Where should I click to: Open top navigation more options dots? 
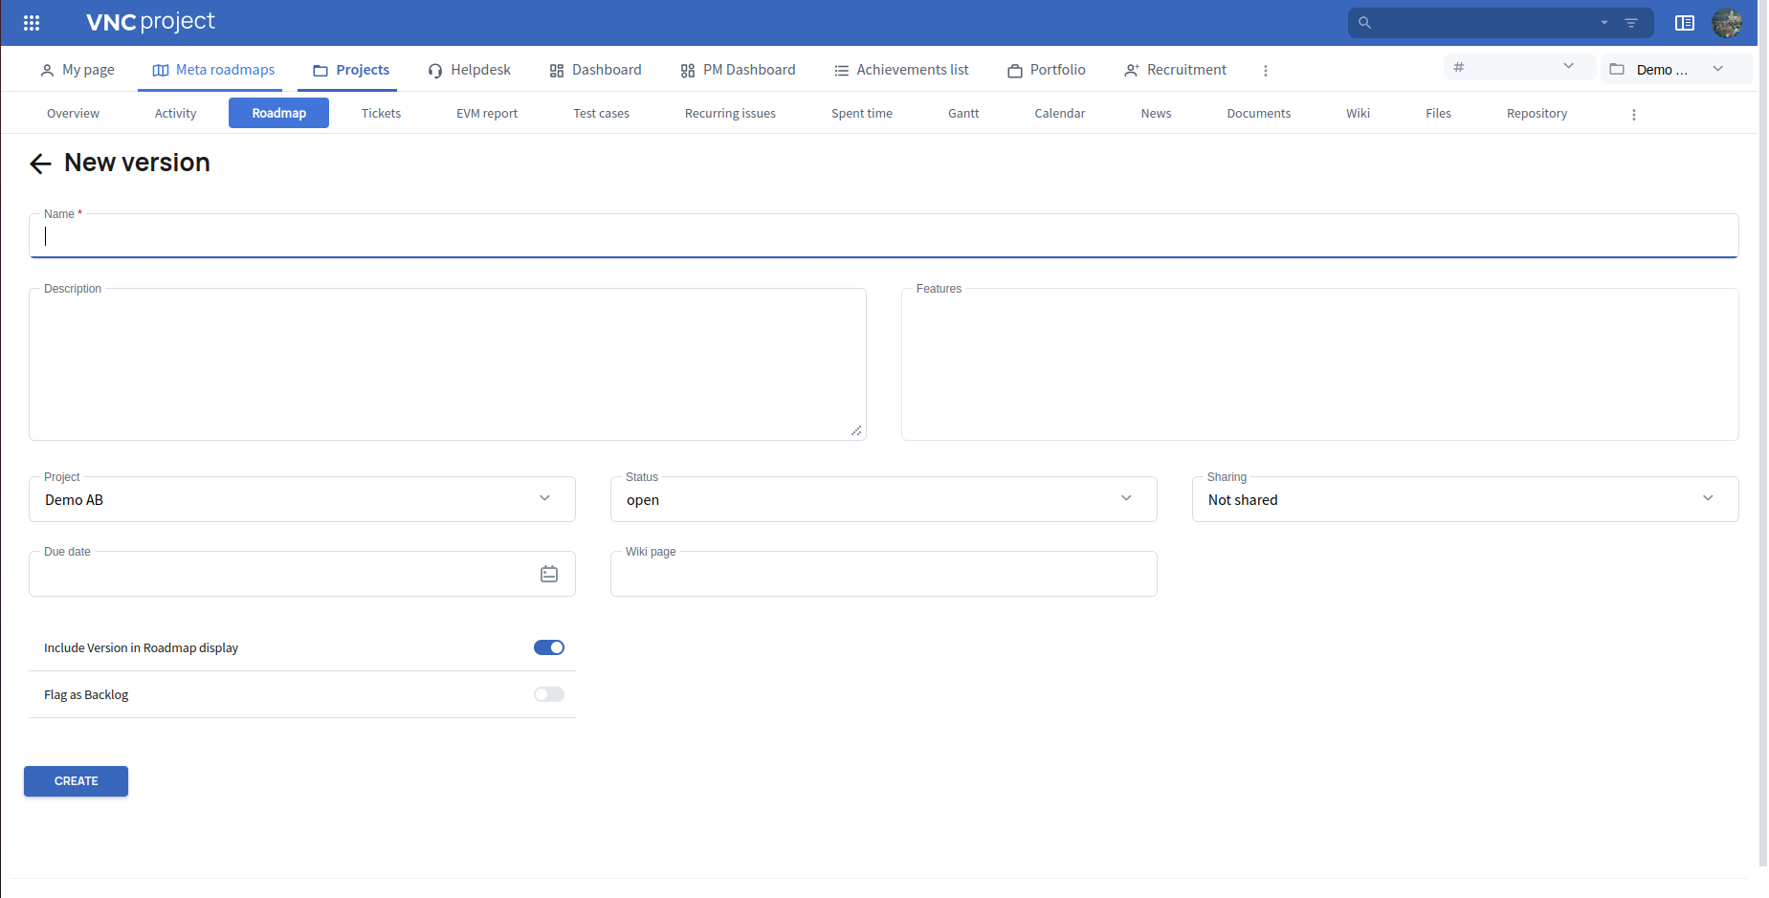coord(1266,71)
